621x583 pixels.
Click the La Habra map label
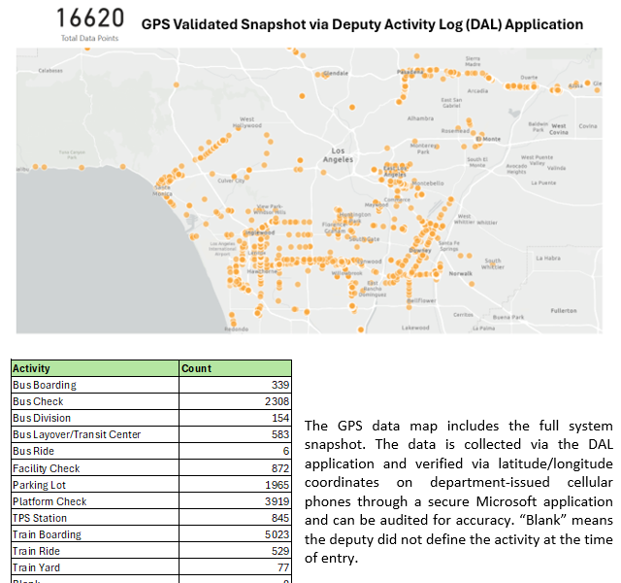[x=547, y=258]
